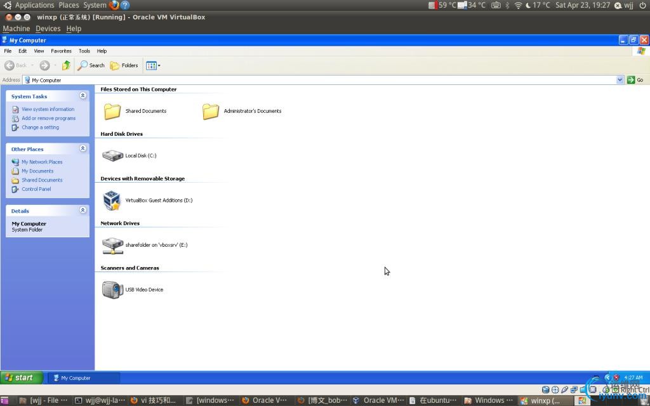Expand the Address bar dropdown
Image resolution: width=650 pixels, height=406 pixels.
(620, 80)
